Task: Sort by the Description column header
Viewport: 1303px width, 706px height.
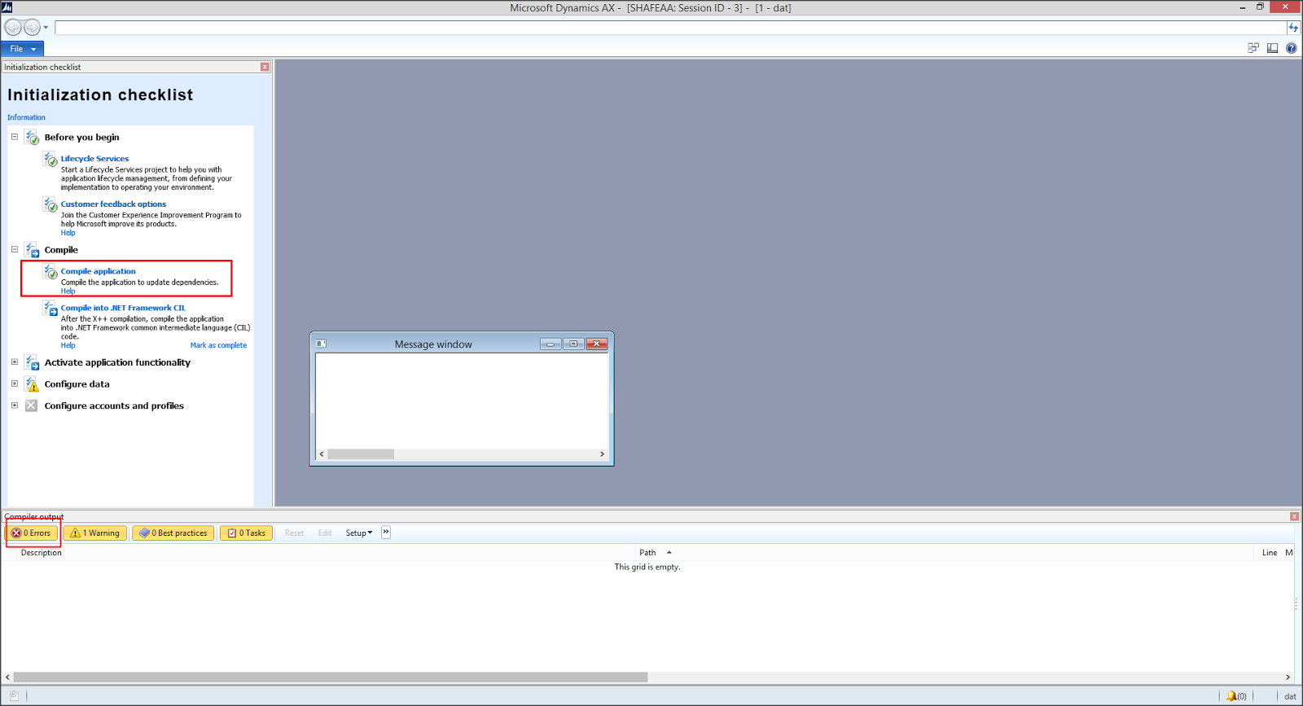Action: [42, 553]
